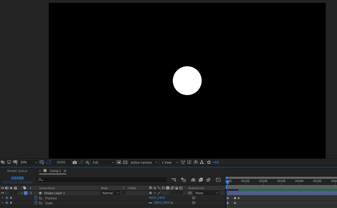
Task: Toggle the Position stopwatch
Action: [36, 198]
